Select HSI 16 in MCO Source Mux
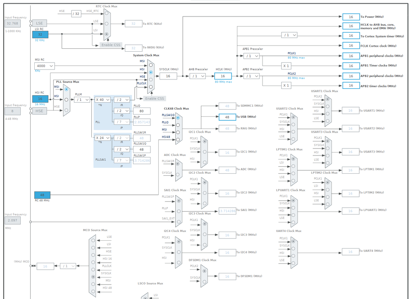The image size is (413, 299). (93, 262)
